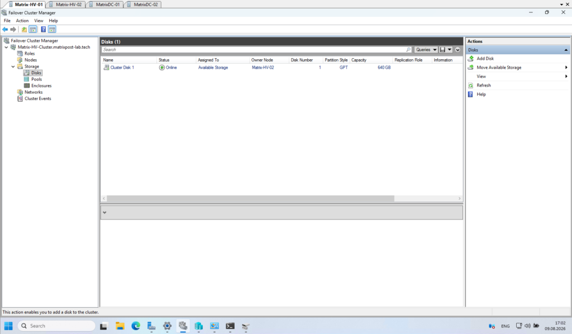
Task: Open the Help menu in the menu bar
Action: (53, 21)
